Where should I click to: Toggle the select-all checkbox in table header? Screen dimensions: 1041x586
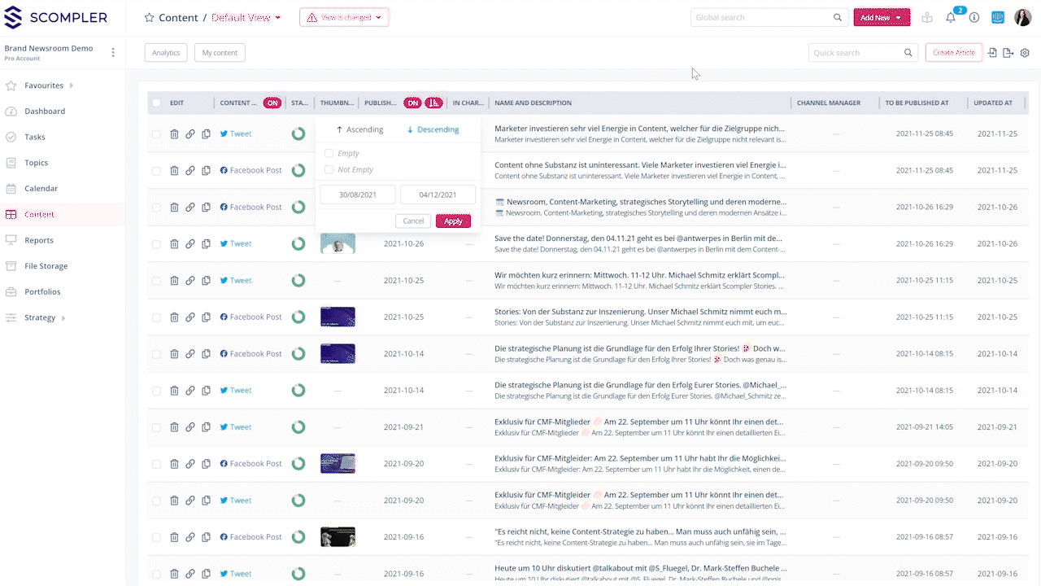coord(156,103)
